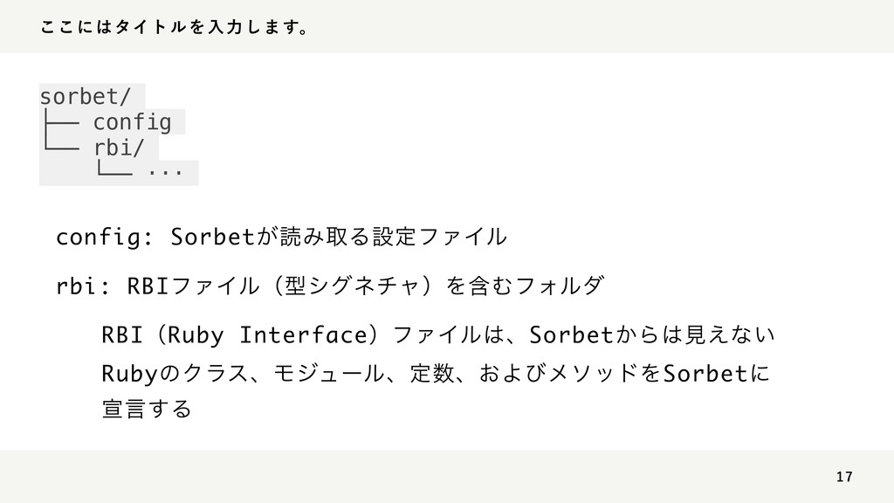894x503 pixels.
Task: Click the slide title placeholder text
Action: click(x=174, y=27)
